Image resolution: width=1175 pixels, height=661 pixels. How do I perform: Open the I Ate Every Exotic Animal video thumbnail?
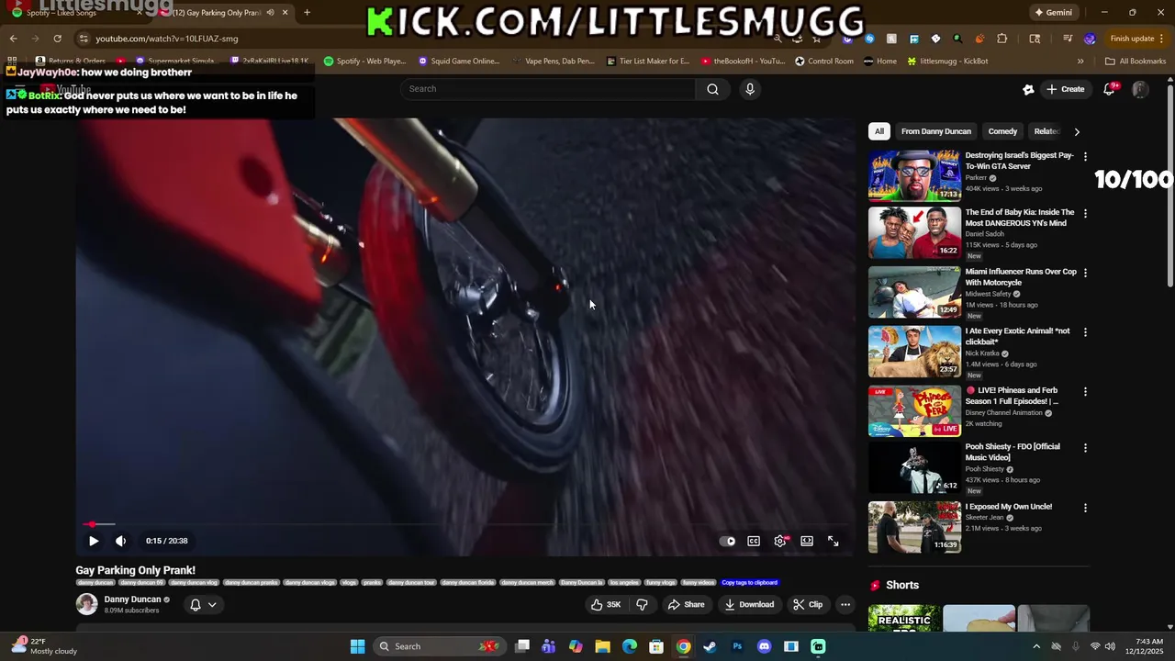pos(914,352)
